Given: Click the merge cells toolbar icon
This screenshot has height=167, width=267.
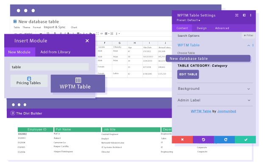Looking at the screenshot, I should coord(112,34).
